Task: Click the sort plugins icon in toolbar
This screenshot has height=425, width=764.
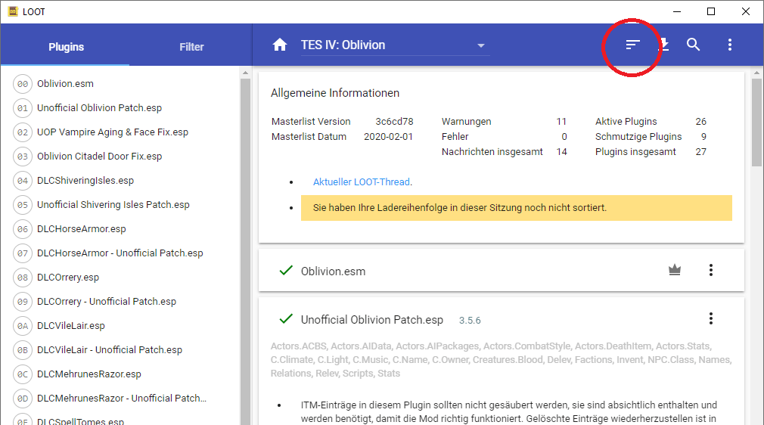Action: (x=633, y=45)
